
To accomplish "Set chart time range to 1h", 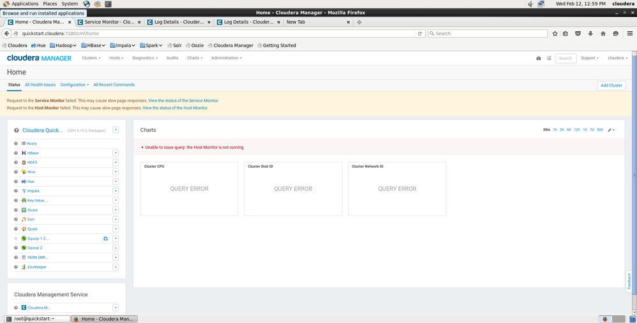I will click(555, 130).
